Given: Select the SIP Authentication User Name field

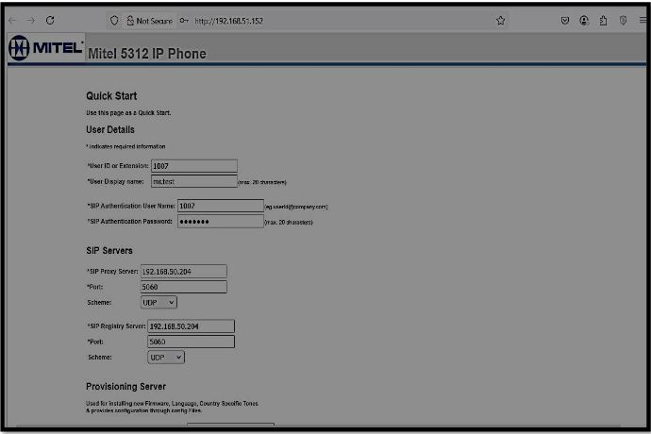Looking at the screenshot, I should point(221,206).
